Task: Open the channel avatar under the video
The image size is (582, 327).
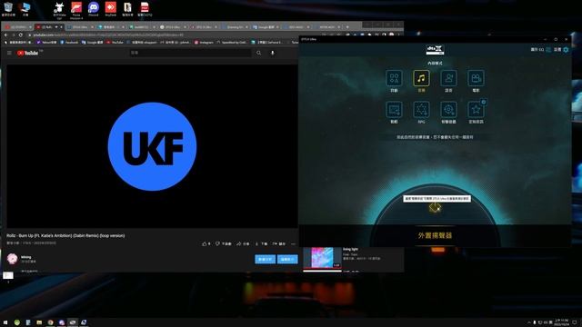Action: pos(12,258)
